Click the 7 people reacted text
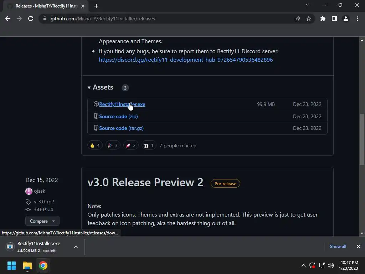The width and height of the screenshot is (365, 274). coord(178,146)
